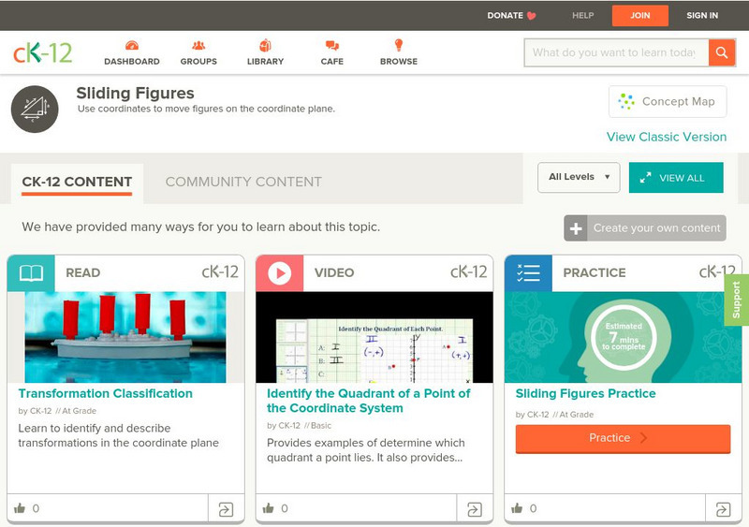The image size is (749, 527).
Task: Share the Transformation Classification card
Action: 226,509
